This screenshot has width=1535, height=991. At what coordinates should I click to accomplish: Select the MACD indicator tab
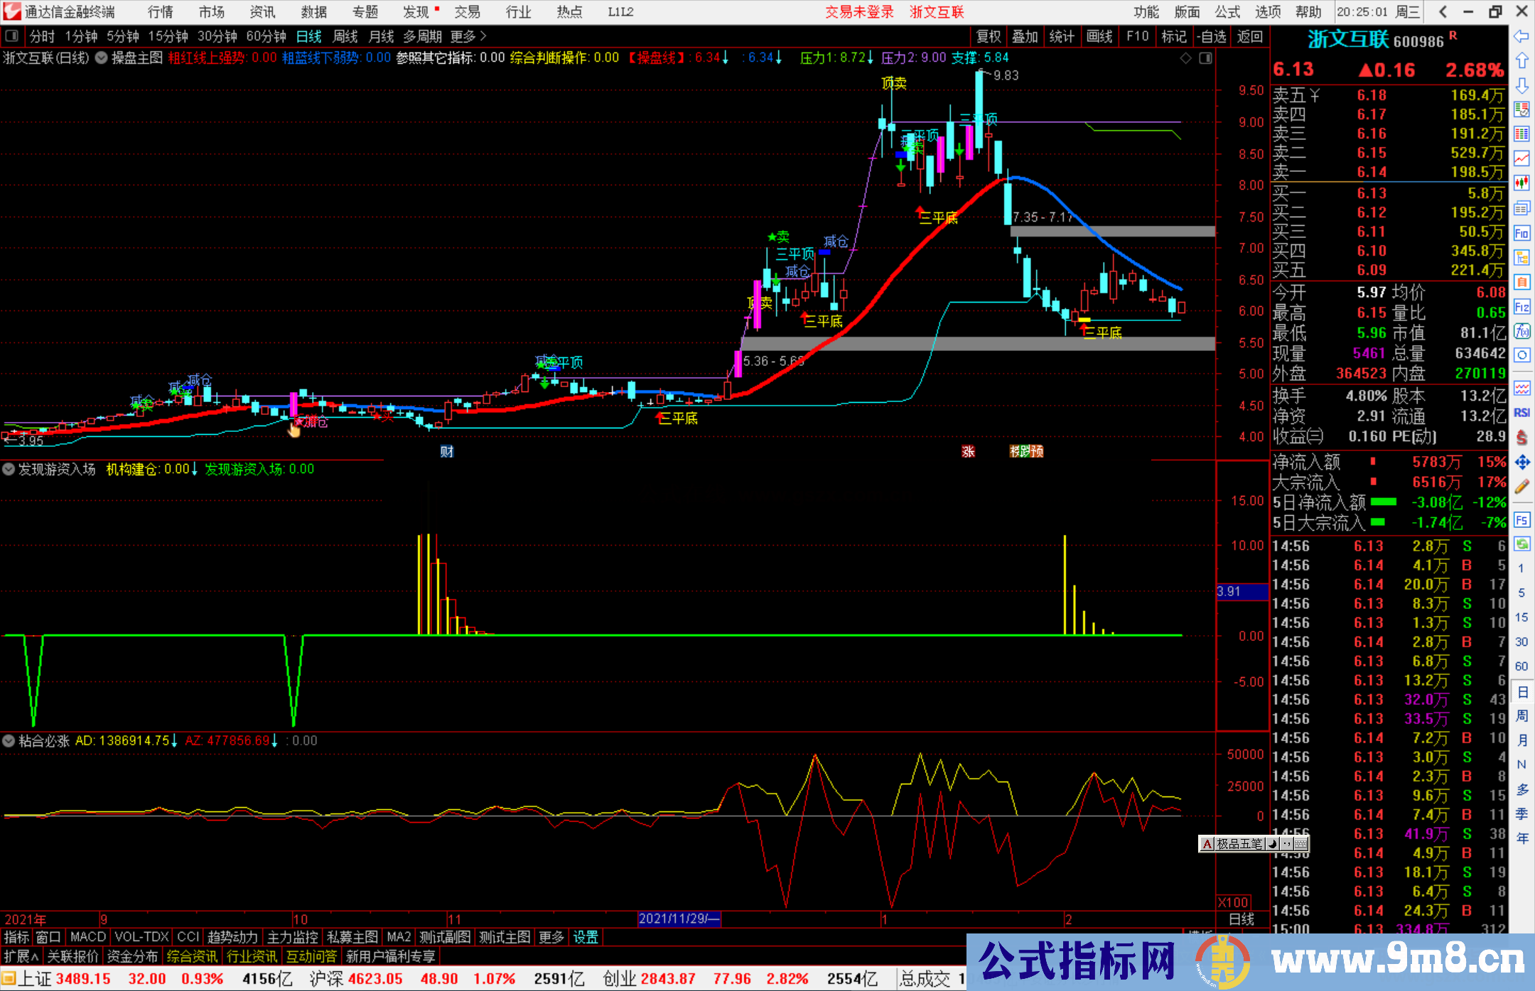click(x=88, y=938)
